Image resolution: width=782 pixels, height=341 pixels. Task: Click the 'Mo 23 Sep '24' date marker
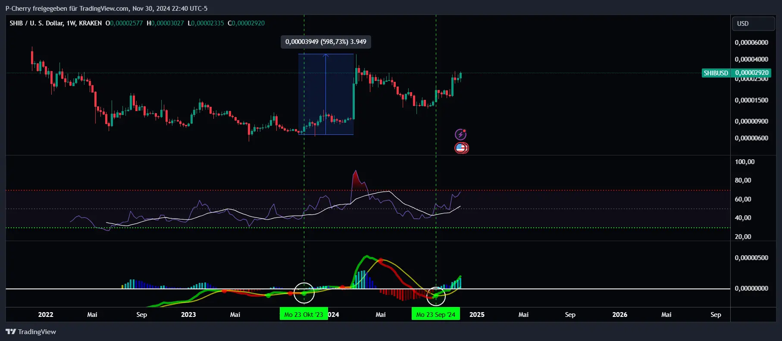pyautogui.click(x=436, y=314)
